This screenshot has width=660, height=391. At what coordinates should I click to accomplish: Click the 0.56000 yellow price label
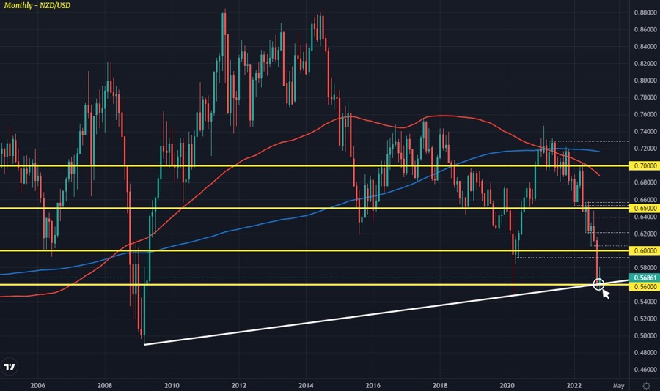click(x=645, y=287)
